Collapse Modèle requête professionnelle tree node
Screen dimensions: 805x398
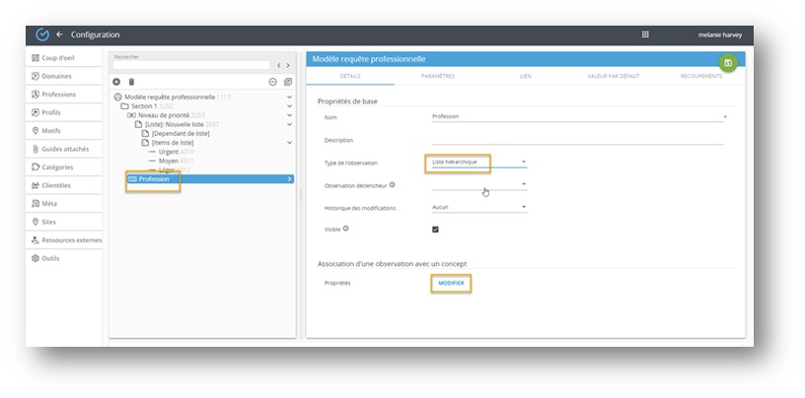(x=289, y=98)
